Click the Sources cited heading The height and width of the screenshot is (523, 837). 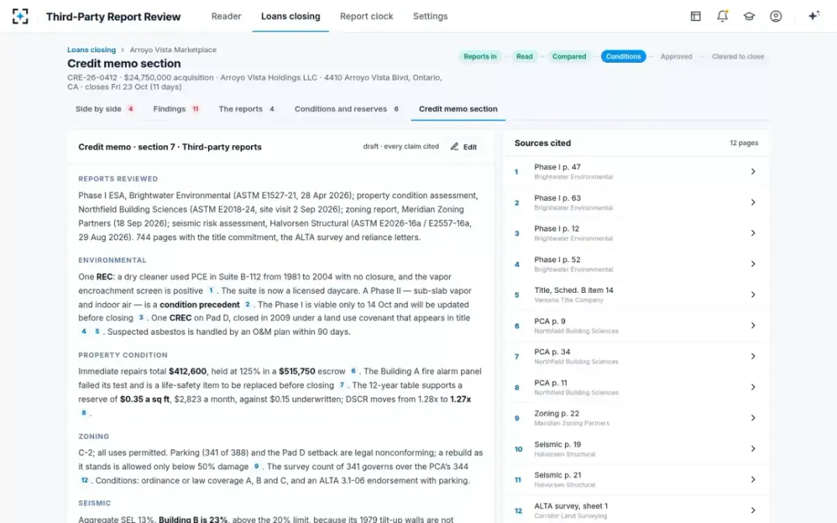pyautogui.click(x=543, y=143)
